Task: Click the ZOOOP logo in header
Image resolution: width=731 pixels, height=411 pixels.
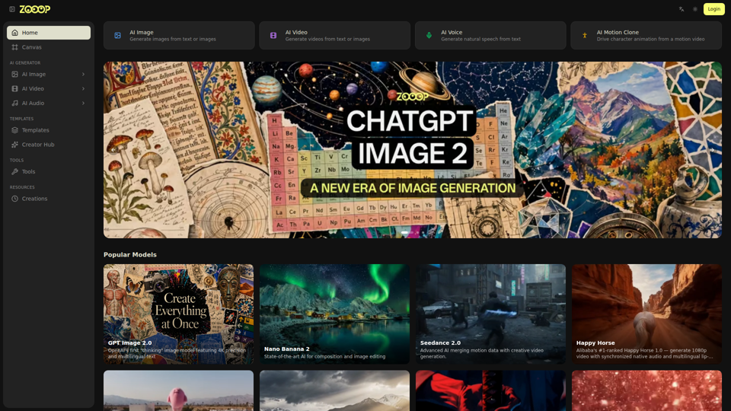Action: coord(35,9)
